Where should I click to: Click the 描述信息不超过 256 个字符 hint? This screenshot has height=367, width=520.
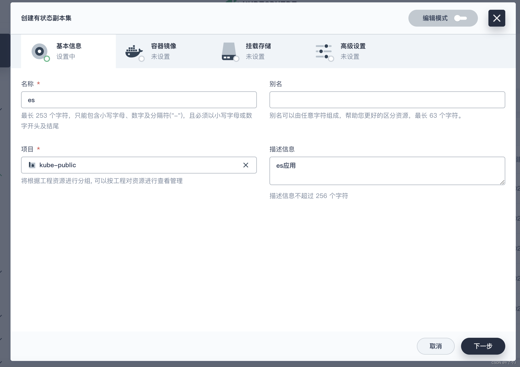pyautogui.click(x=309, y=196)
